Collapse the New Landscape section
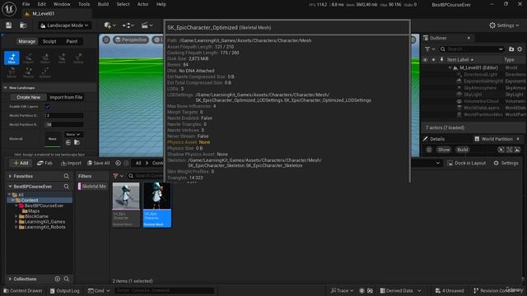The width and height of the screenshot is (527, 296). pos(6,88)
